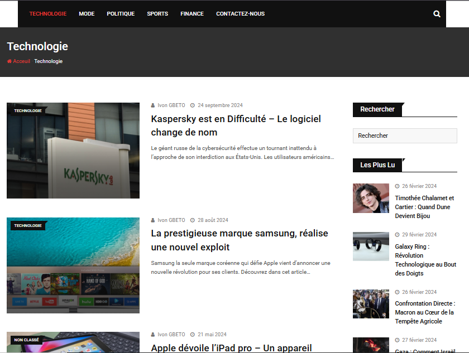The width and height of the screenshot is (469, 353).
Task: Open the Politique menu item
Action: [121, 14]
